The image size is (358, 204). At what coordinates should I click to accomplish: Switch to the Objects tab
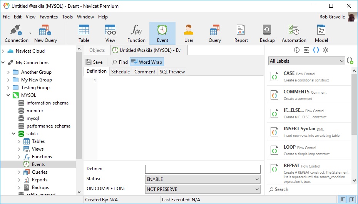pos(97,50)
